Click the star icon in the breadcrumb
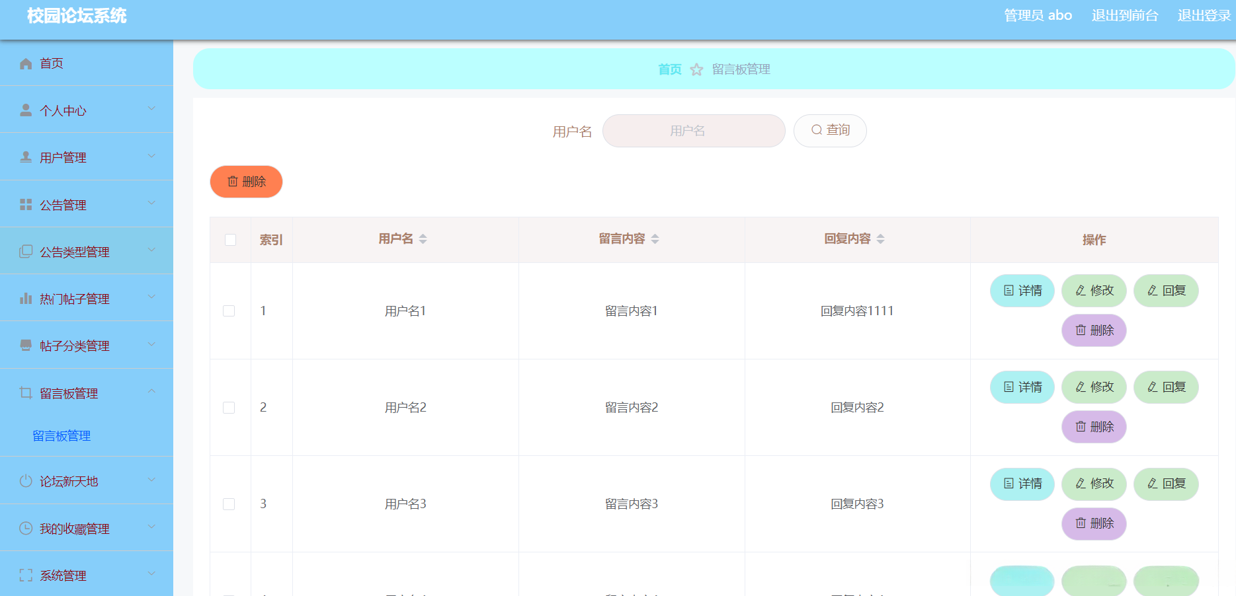 pos(696,69)
